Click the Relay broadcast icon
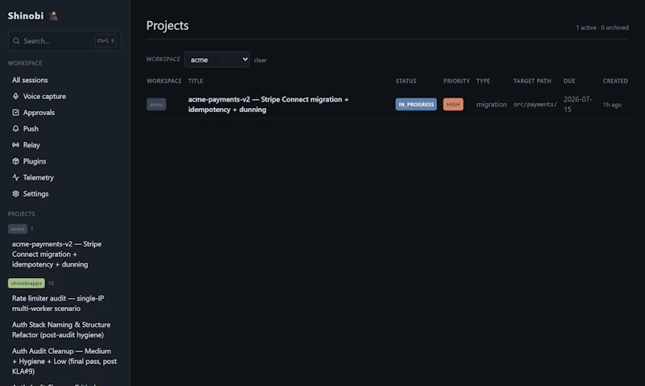This screenshot has width=645, height=386. [15, 145]
